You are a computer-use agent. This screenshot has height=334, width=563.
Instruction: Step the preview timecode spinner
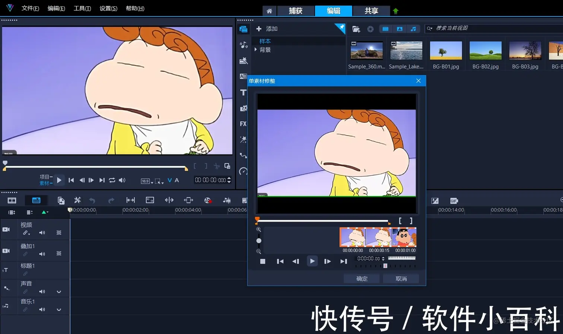[229, 180]
